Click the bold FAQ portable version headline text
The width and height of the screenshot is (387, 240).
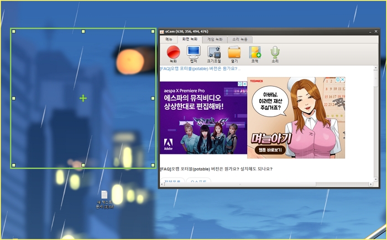click(216, 169)
